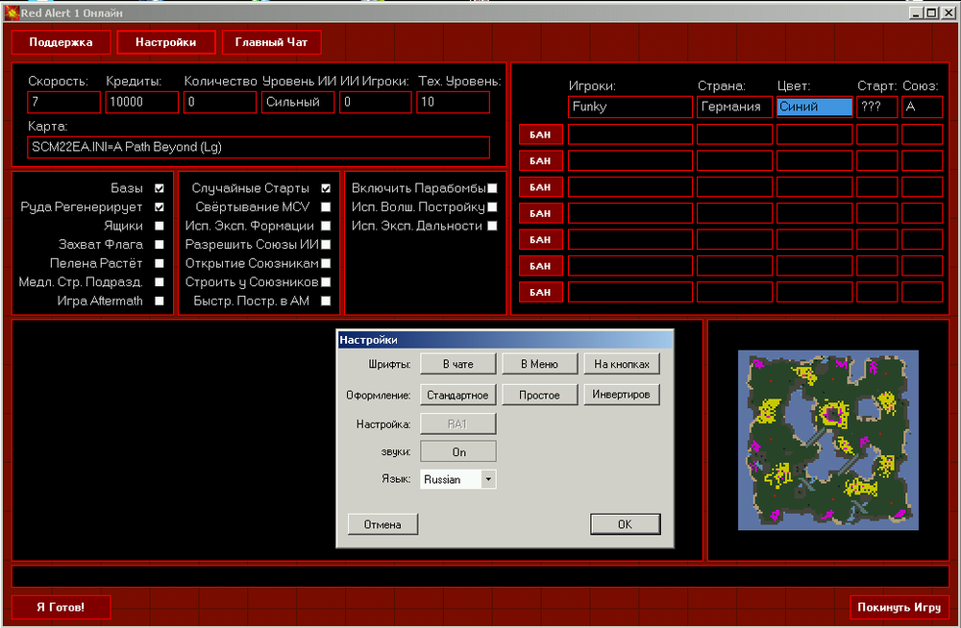This screenshot has height=628, width=961.
Task: Click the Funky player name field
Action: [x=630, y=107]
